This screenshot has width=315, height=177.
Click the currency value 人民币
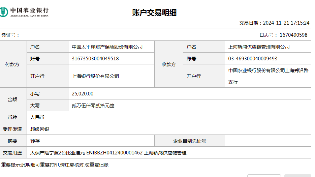pos(37,117)
